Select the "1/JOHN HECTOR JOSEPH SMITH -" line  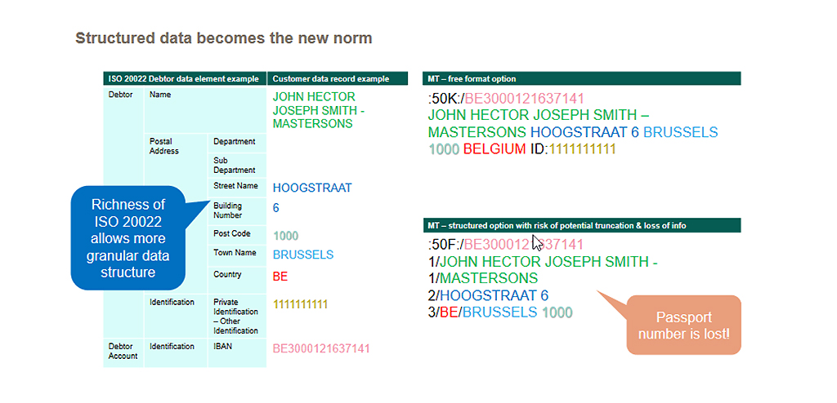(543, 262)
